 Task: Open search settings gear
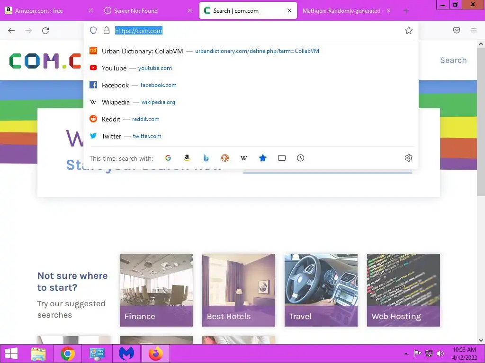coord(409,158)
